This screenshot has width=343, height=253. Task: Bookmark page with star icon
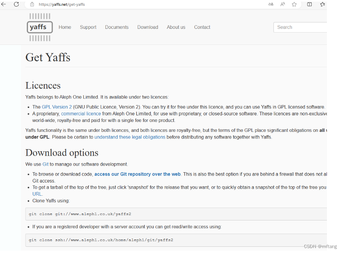[x=294, y=4]
